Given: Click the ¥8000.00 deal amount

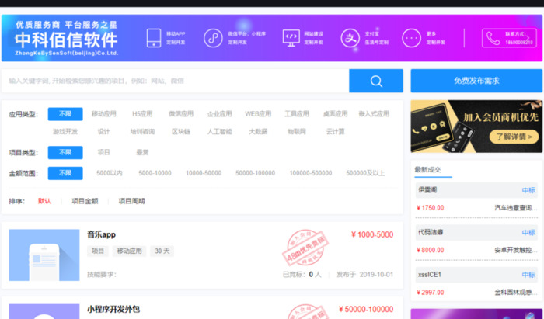Looking at the screenshot, I should point(431,251).
